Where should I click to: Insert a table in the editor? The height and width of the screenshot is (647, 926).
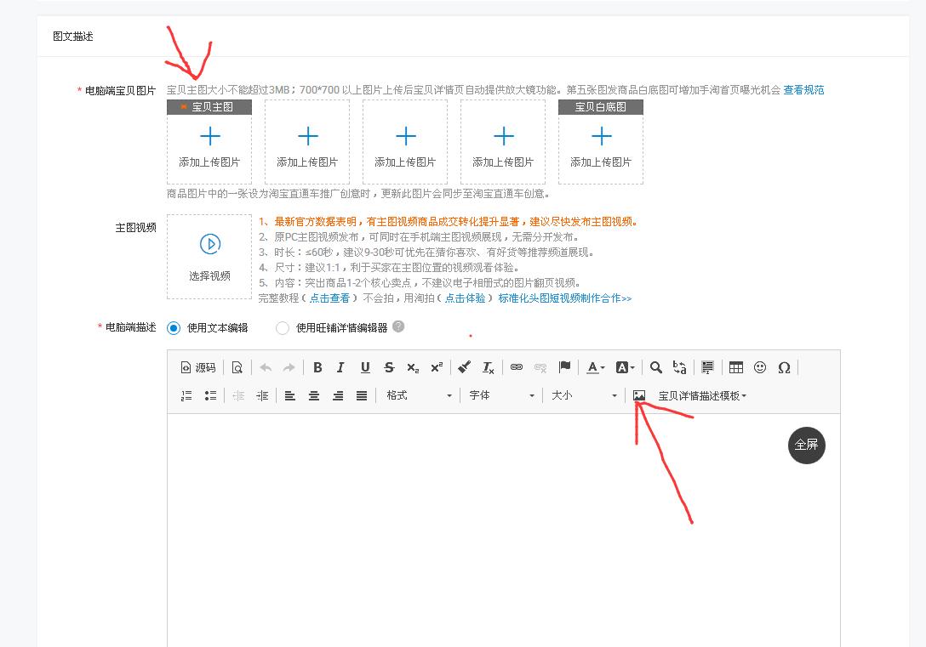[x=735, y=366]
